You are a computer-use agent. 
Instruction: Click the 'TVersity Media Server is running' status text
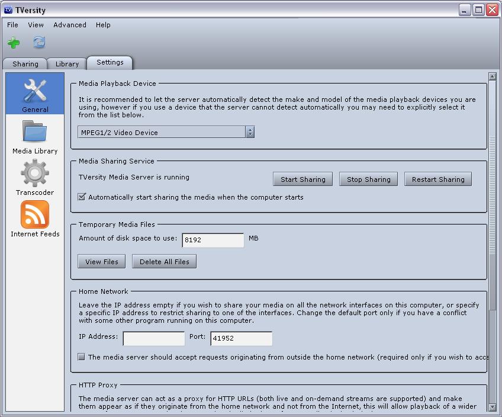click(x=134, y=177)
